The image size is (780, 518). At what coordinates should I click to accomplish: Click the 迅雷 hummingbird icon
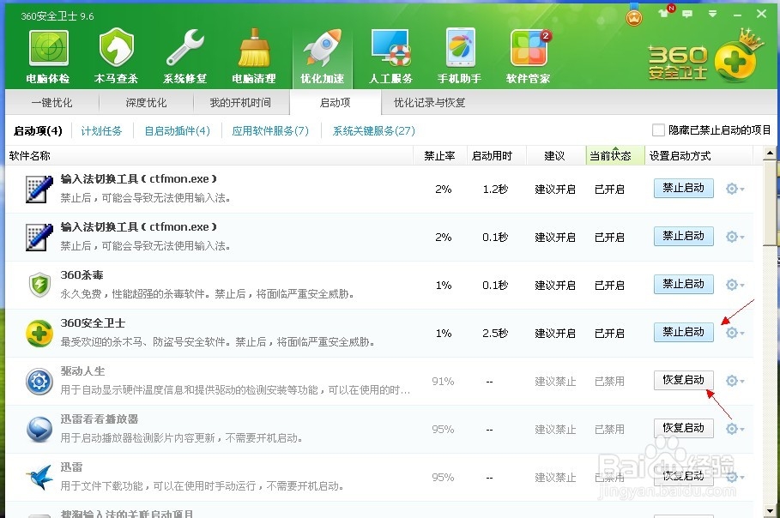click(x=39, y=477)
